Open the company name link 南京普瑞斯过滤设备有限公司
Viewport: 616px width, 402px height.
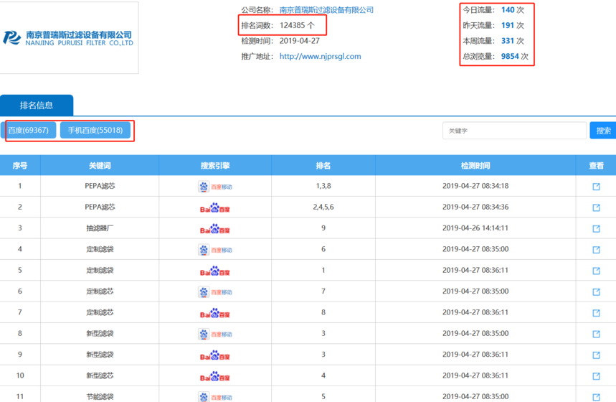326,10
